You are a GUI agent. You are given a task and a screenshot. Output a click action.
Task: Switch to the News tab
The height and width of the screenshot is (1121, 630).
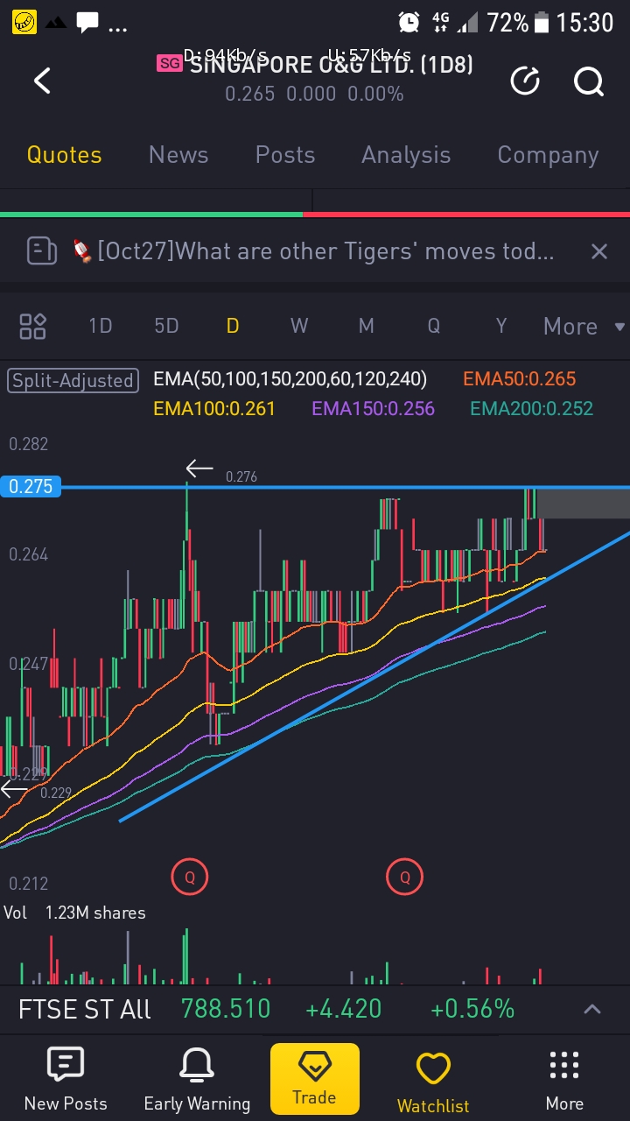[178, 155]
